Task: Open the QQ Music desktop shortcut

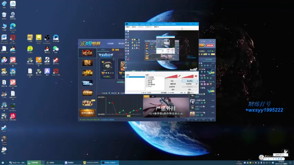Action: 30,49
